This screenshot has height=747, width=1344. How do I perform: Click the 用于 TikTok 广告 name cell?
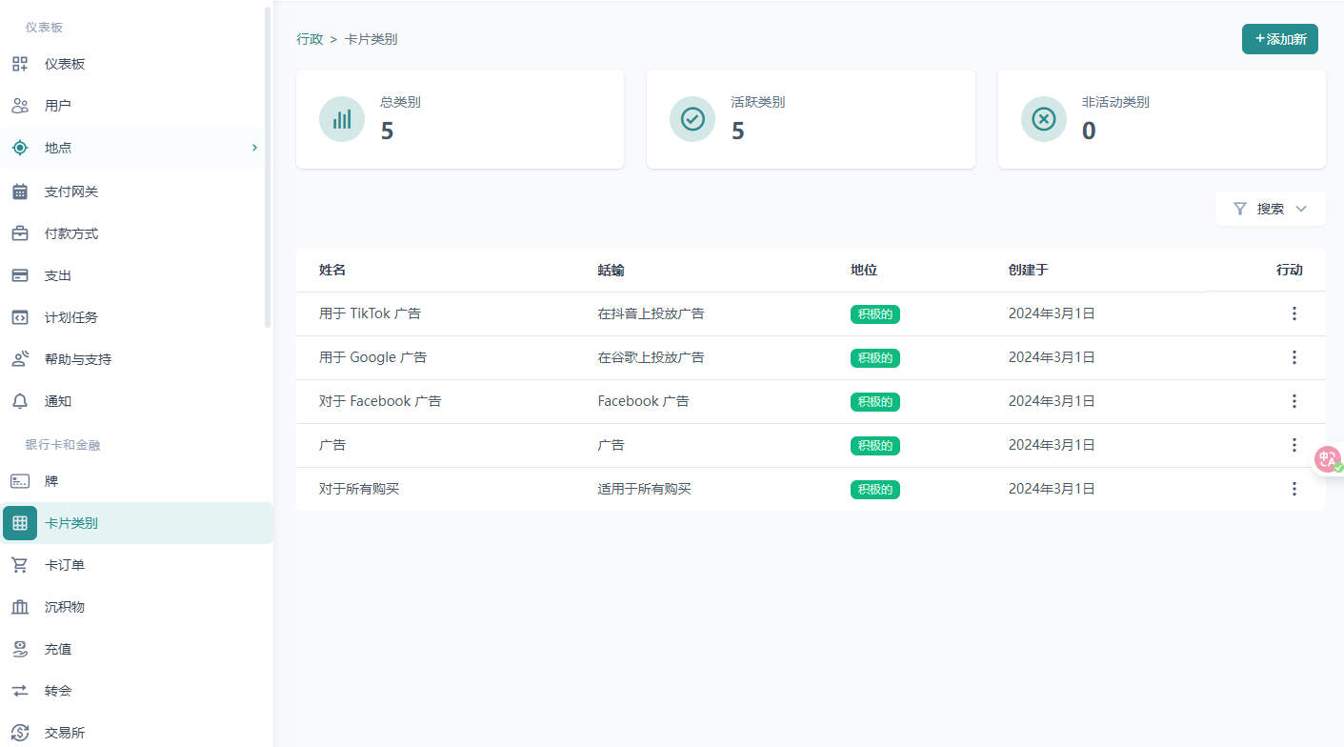coord(370,313)
